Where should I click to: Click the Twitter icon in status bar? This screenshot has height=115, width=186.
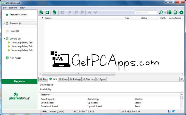[x=173, y=111]
